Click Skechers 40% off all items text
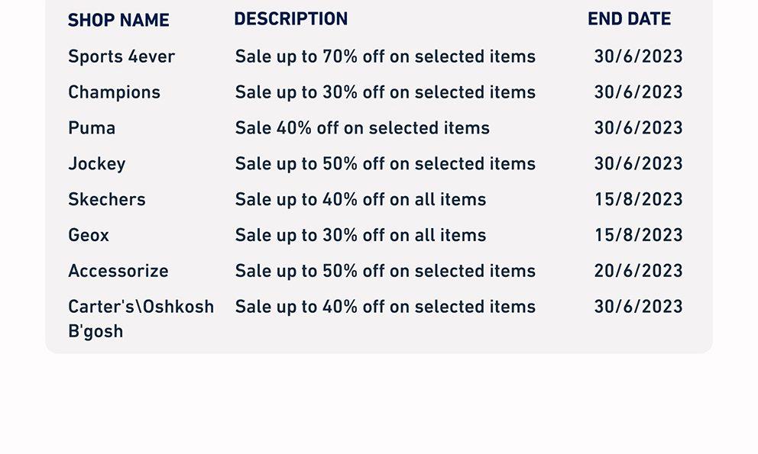Viewport: 758px width, 454px height. pyautogui.click(x=361, y=199)
